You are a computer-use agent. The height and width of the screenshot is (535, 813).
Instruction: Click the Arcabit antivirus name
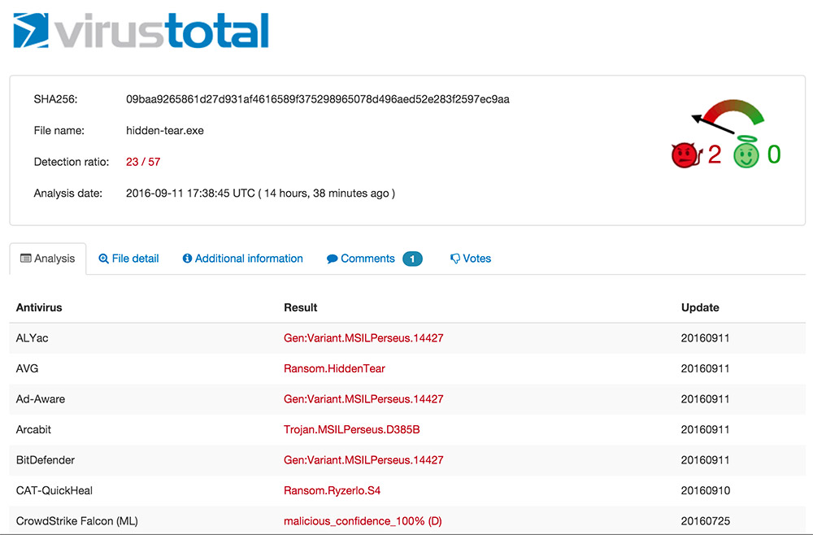click(x=33, y=430)
